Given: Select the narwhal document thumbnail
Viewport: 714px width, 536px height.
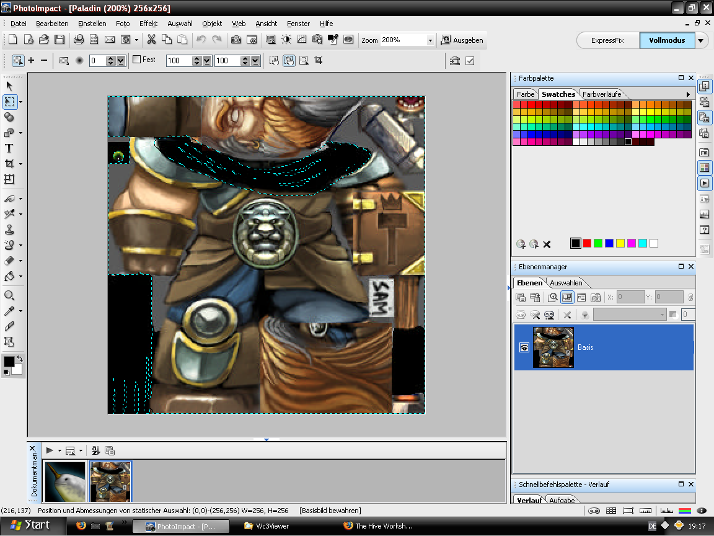Looking at the screenshot, I should [65, 482].
